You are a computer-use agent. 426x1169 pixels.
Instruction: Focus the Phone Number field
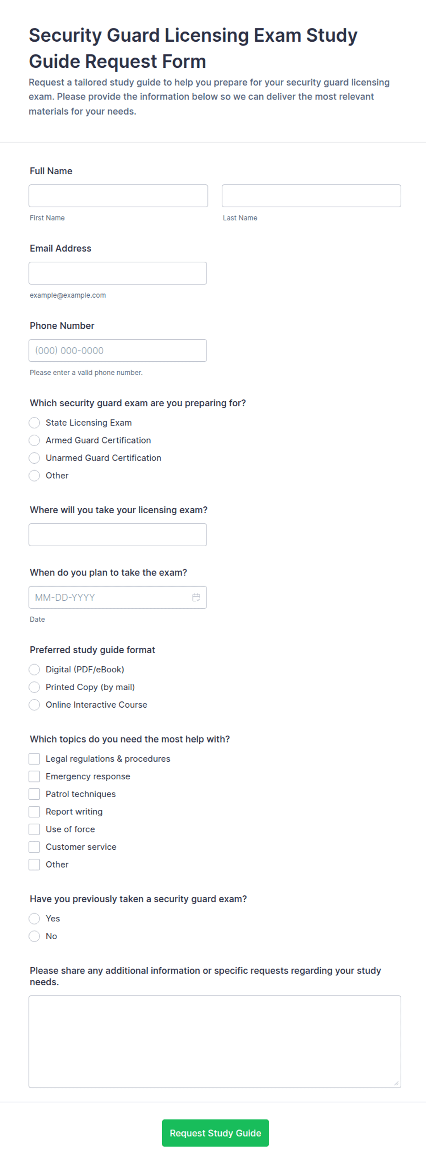tap(118, 350)
